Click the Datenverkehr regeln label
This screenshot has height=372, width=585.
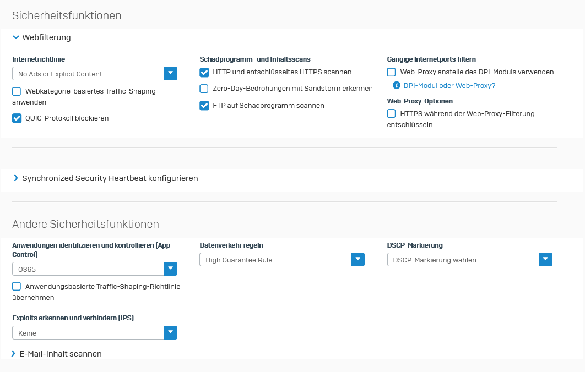[231, 245]
